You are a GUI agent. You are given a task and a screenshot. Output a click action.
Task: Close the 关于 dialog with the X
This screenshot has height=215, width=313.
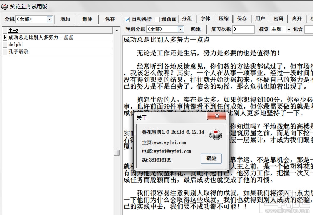pos(217,116)
